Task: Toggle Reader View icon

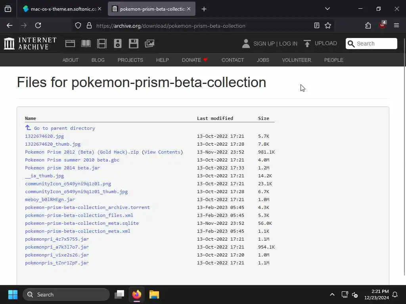Action: (x=316, y=25)
